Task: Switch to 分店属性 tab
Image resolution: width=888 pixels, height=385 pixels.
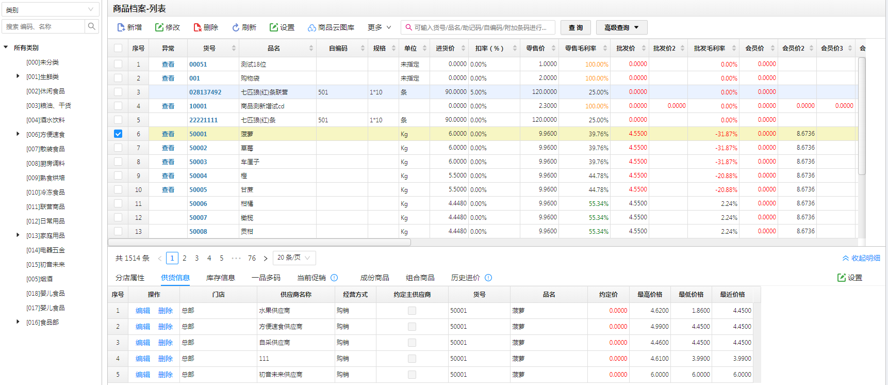Action: 130,278
